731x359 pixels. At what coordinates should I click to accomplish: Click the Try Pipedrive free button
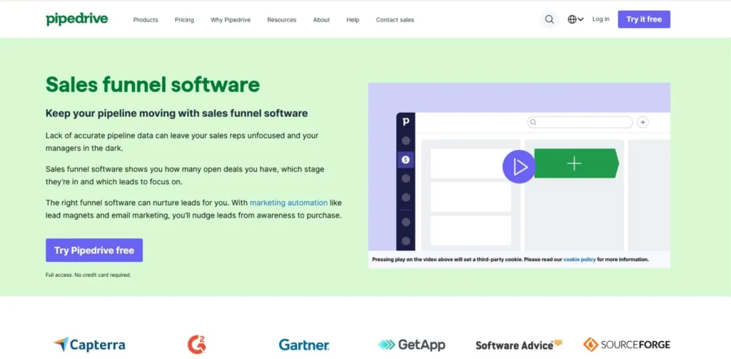pos(94,251)
